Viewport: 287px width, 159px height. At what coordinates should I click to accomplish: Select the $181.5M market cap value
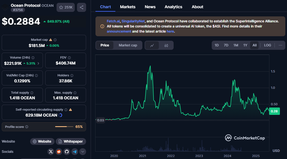point(37,46)
